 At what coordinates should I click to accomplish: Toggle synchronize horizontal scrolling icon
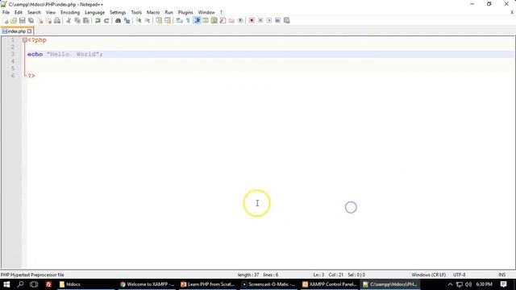click(168, 20)
